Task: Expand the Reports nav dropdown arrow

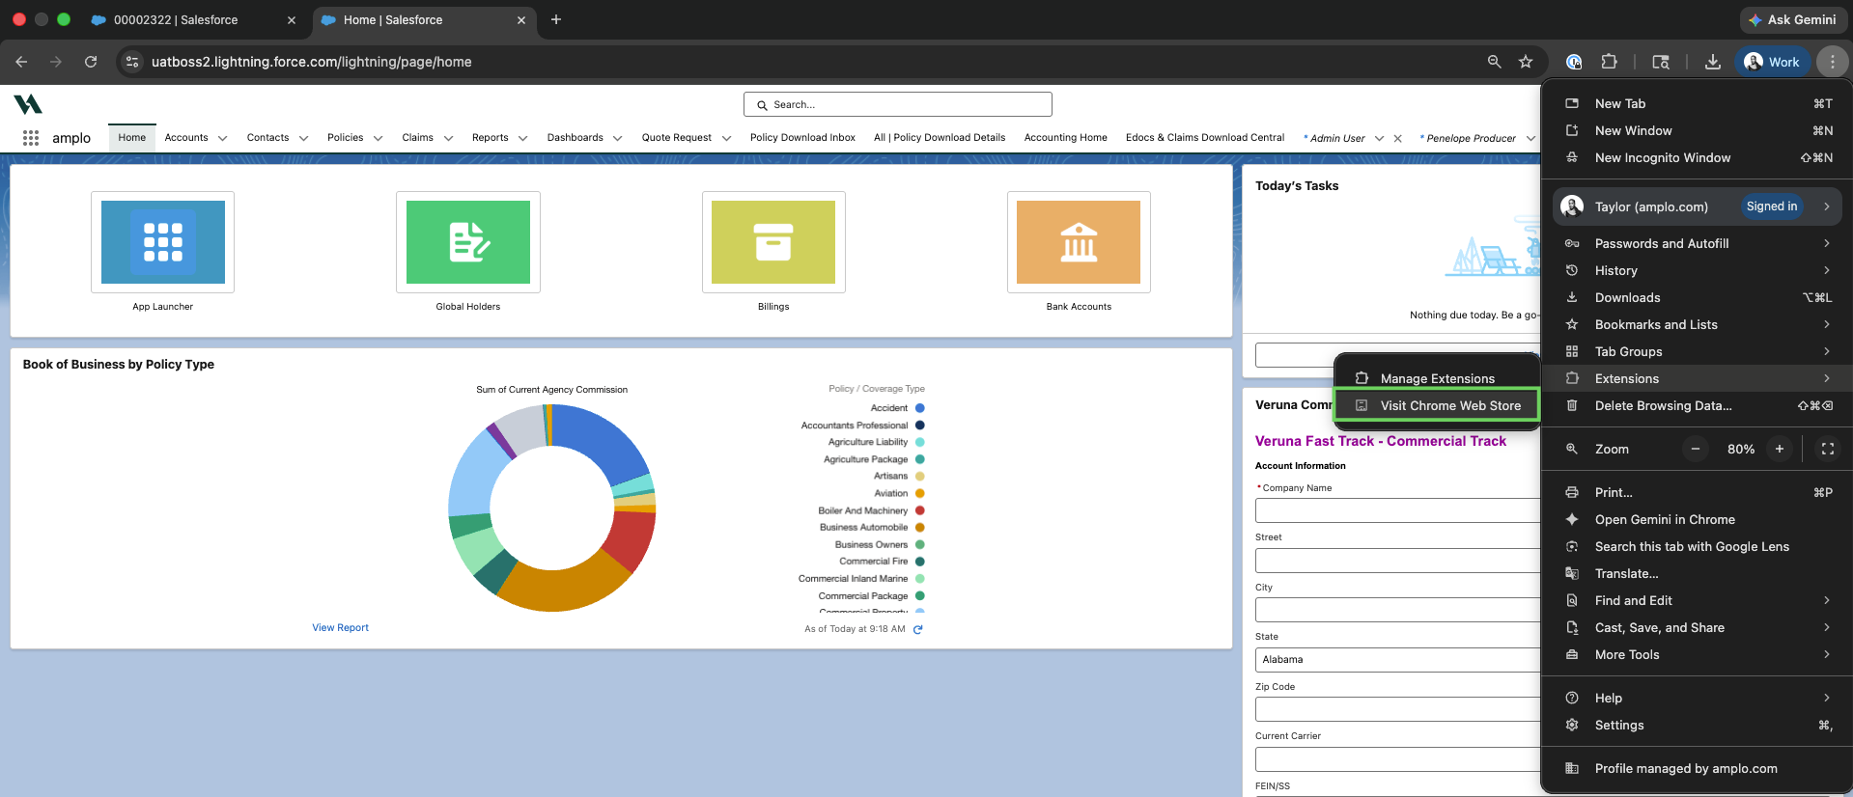Action: coord(523,138)
